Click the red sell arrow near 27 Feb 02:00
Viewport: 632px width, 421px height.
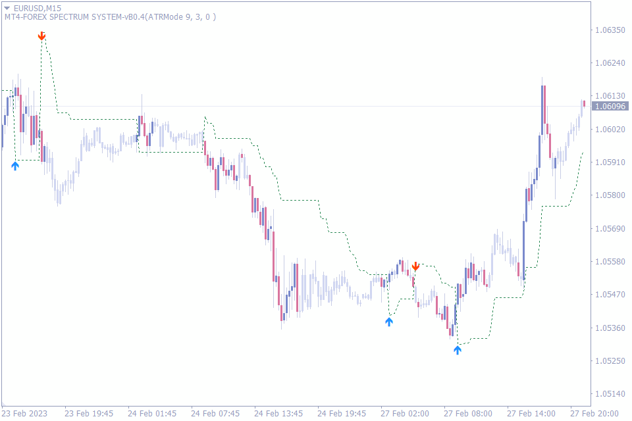(415, 266)
